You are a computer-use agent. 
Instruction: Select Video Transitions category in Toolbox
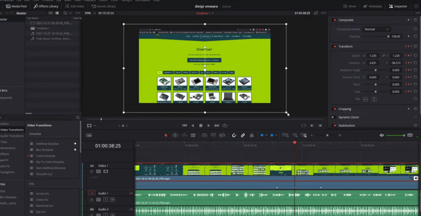(12, 130)
